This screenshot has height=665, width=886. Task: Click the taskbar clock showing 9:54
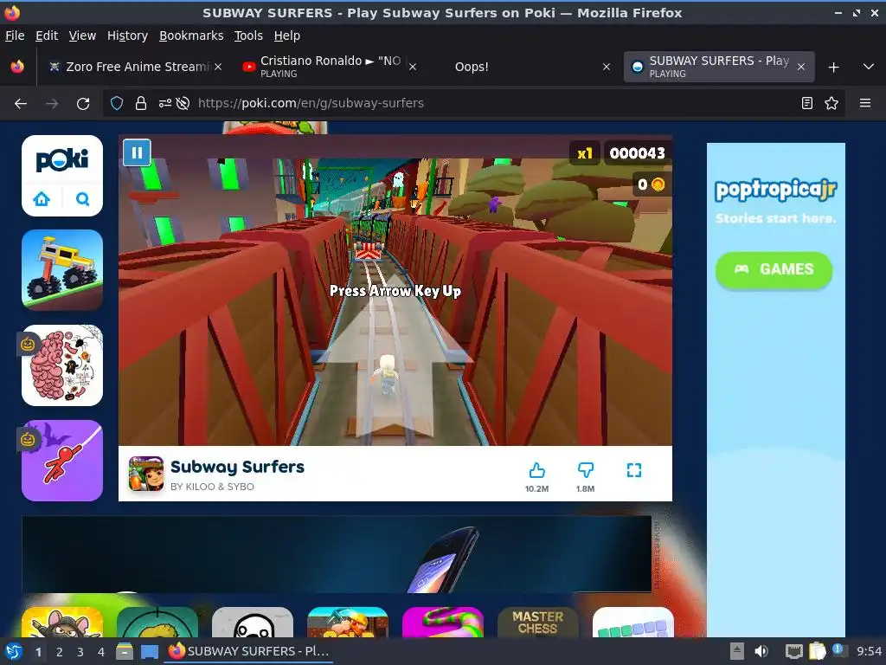[869, 651]
